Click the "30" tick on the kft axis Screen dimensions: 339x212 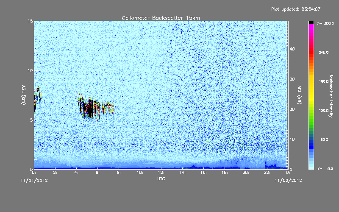[x=292, y=79]
